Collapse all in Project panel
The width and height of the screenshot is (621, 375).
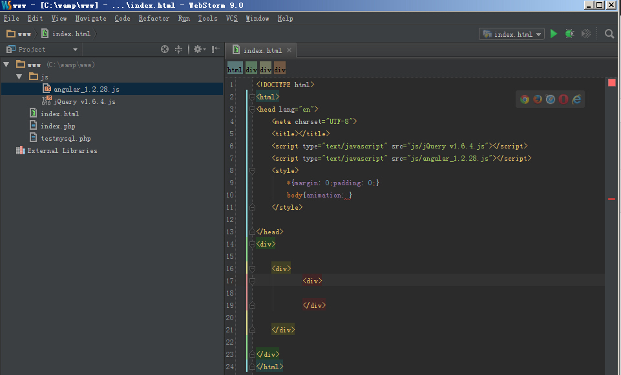tap(178, 49)
